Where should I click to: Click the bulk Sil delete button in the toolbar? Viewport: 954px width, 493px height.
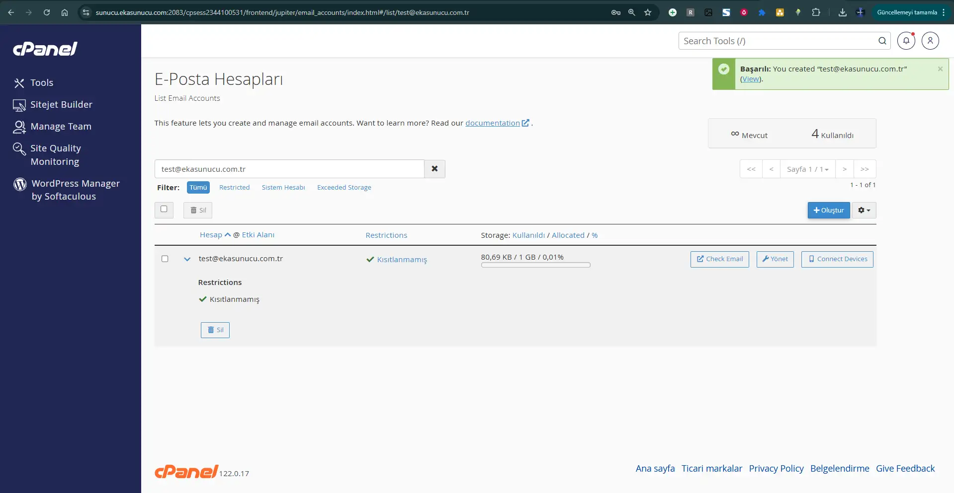click(198, 210)
